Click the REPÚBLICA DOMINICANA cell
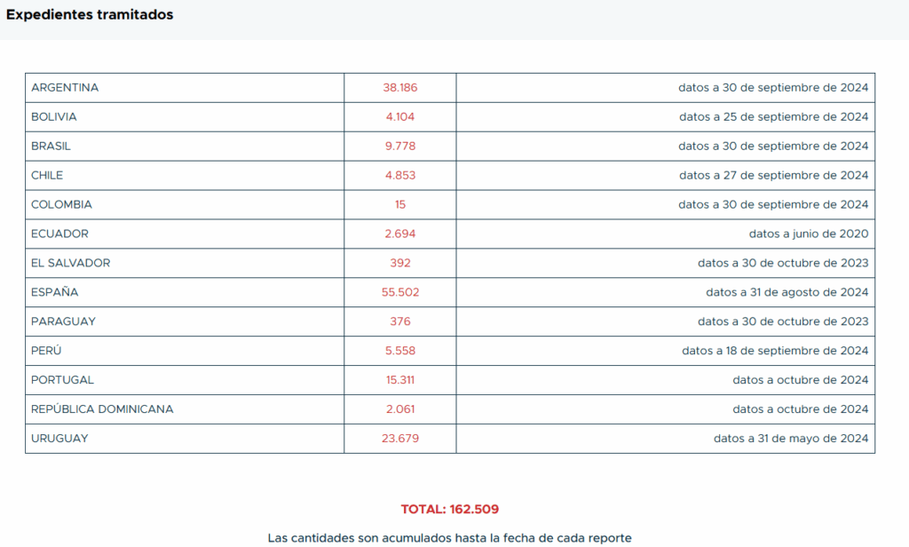The height and width of the screenshot is (547, 909). 185,409
